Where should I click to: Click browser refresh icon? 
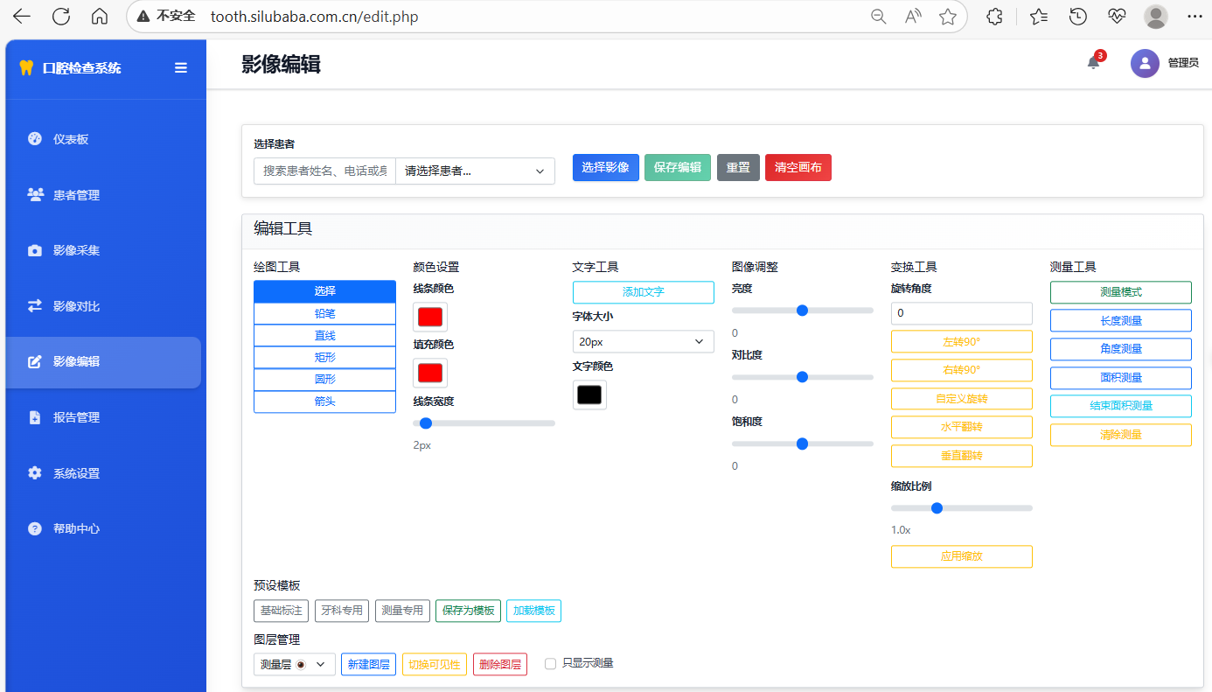(61, 16)
